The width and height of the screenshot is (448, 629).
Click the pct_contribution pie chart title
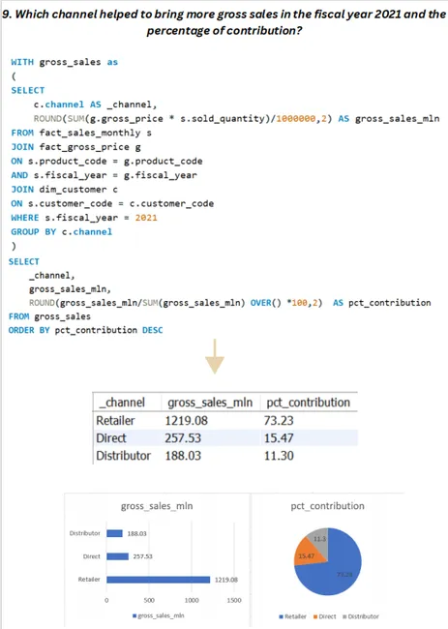[328, 506]
